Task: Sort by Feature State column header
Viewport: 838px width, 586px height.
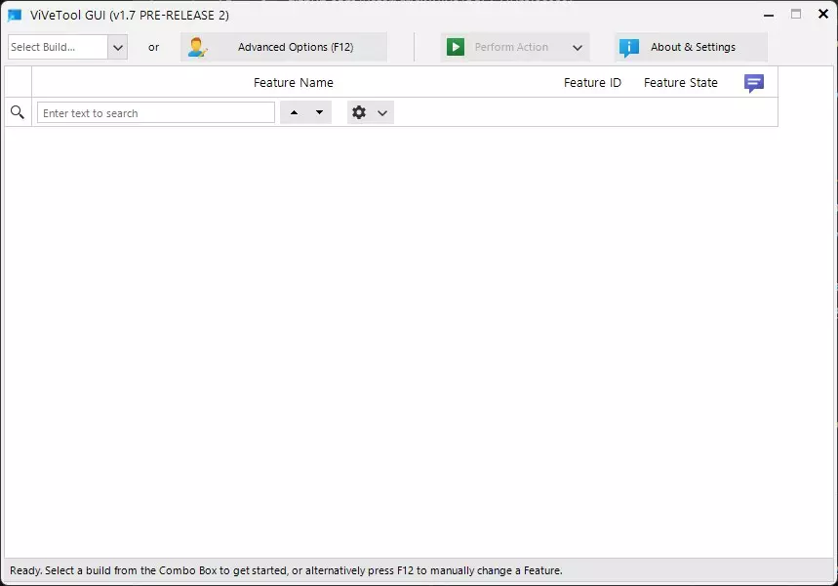Action: [680, 82]
